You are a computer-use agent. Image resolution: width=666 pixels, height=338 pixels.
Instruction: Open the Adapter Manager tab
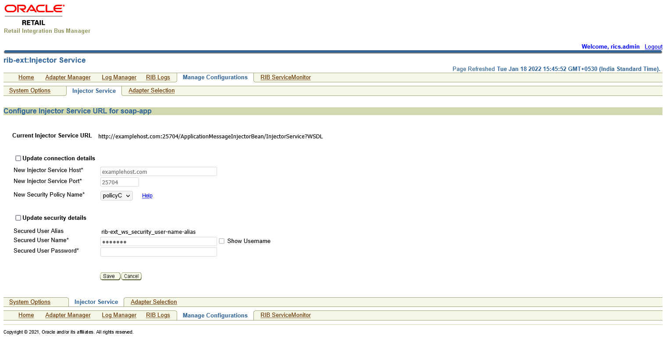point(68,77)
